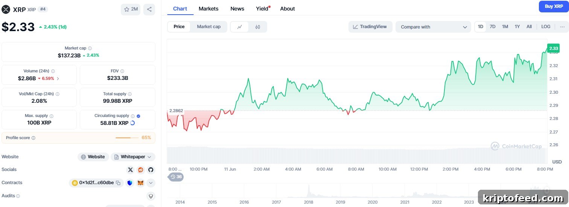Click the 2.08% Vol/Mkt Cap value
Image resolution: width=569 pixels, height=207 pixels.
click(39, 101)
